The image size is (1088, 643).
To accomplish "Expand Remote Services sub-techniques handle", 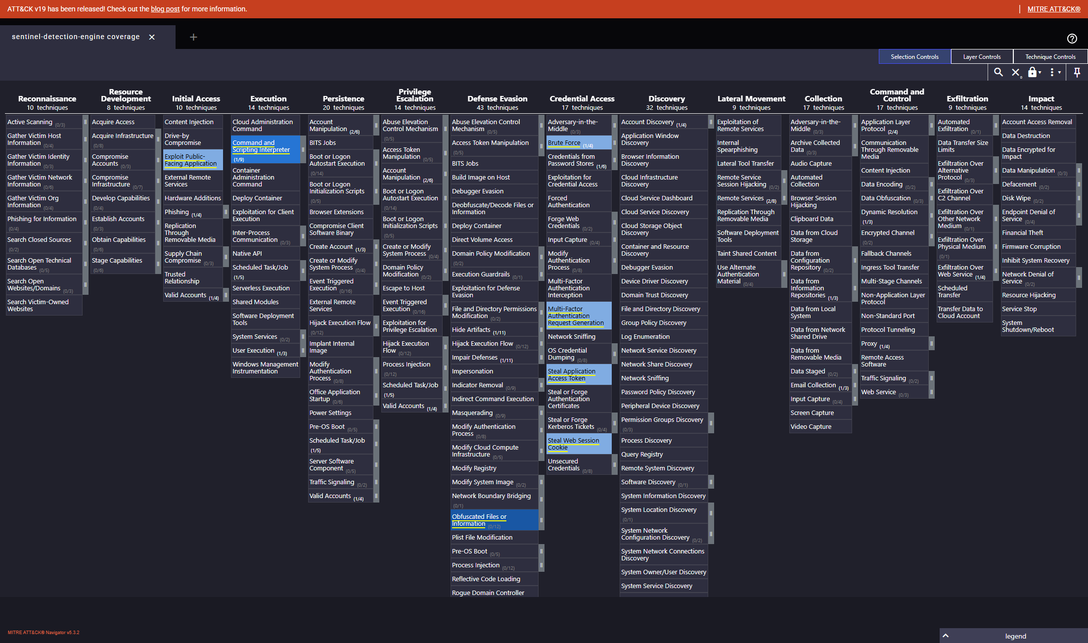I will pos(784,198).
